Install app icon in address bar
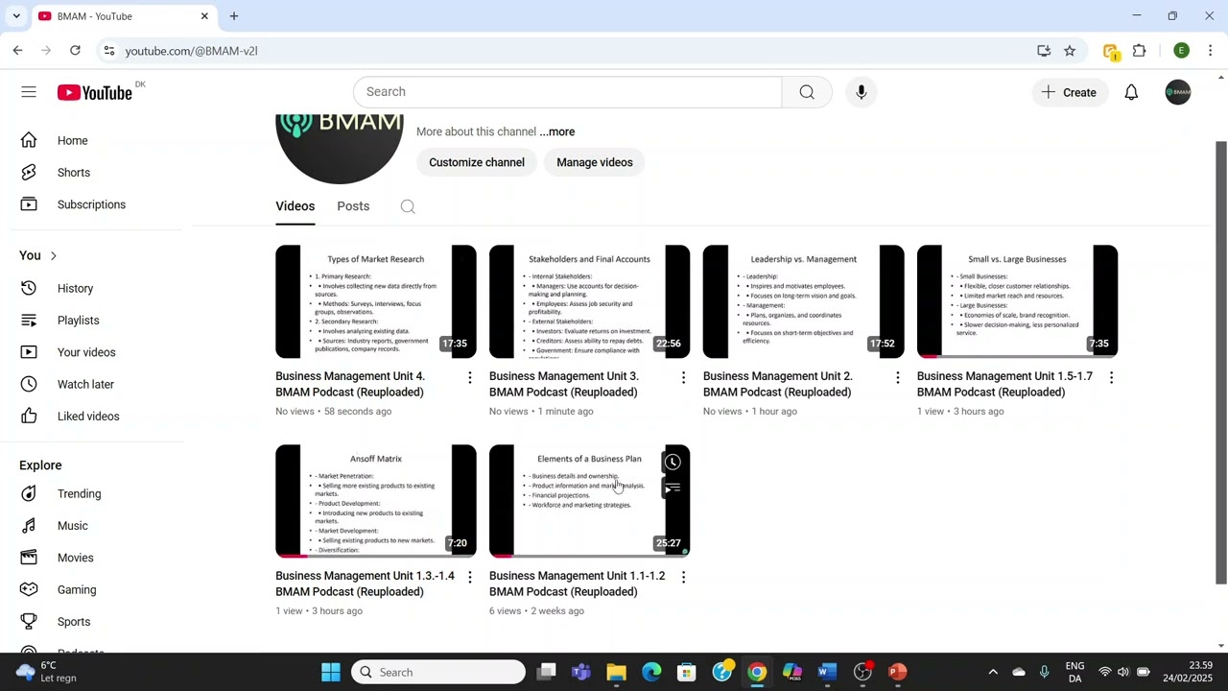Screen dimensions: 1228x691 click(1044, 51)
